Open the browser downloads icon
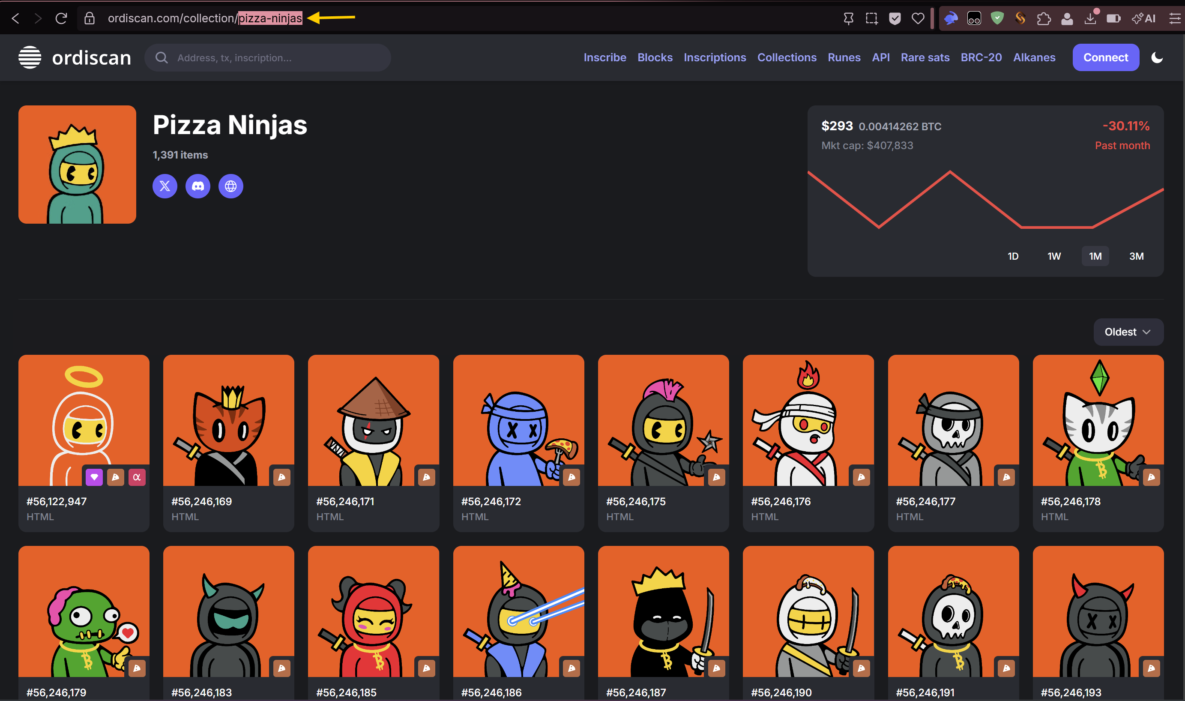 tap(1090, 18)
